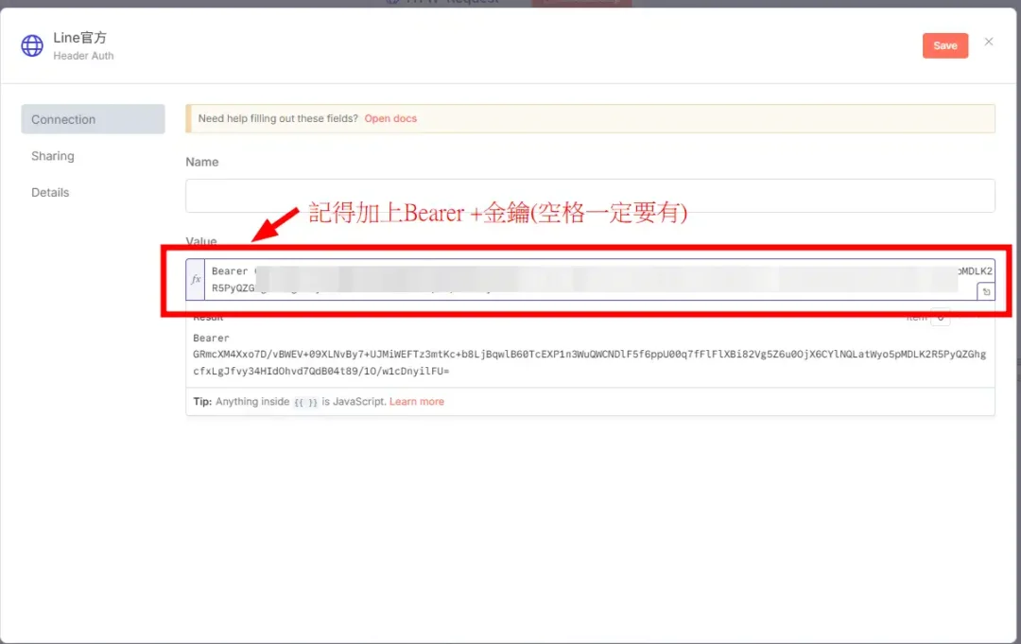Click the HTTP Request icon behind the dialog
The image size is (1021, 644).
392,3
